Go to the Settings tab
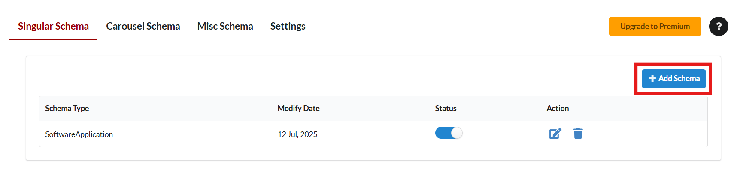 tap(288, 26)
